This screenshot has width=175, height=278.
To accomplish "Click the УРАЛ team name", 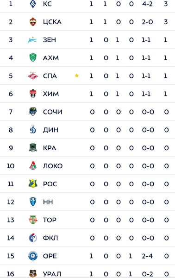I will [52, 274].
